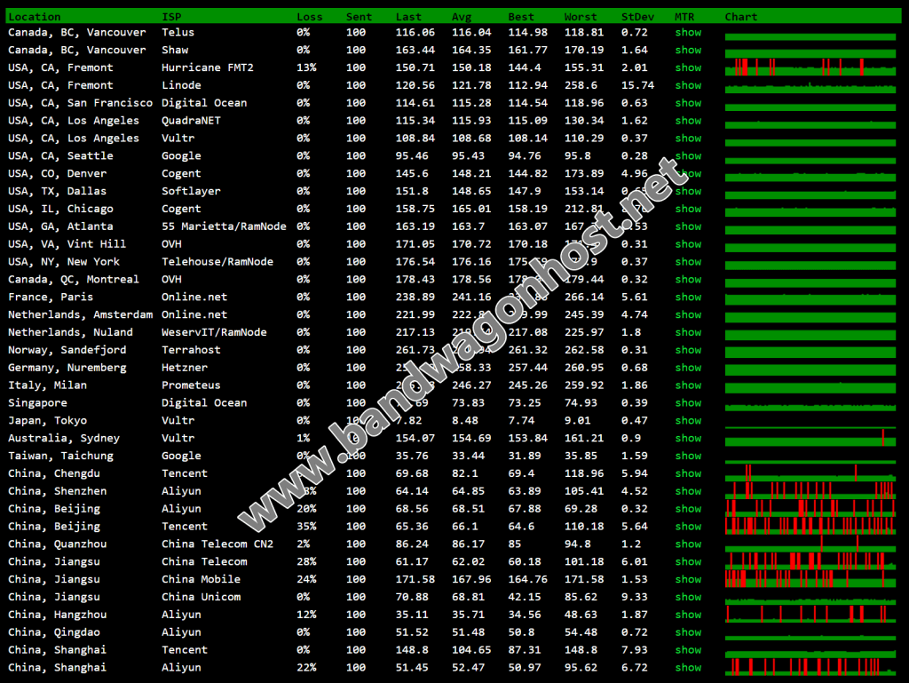909x683 pixels.
Task: Click show for Hetzner Nuremberg row
Action: click(688, 368)
